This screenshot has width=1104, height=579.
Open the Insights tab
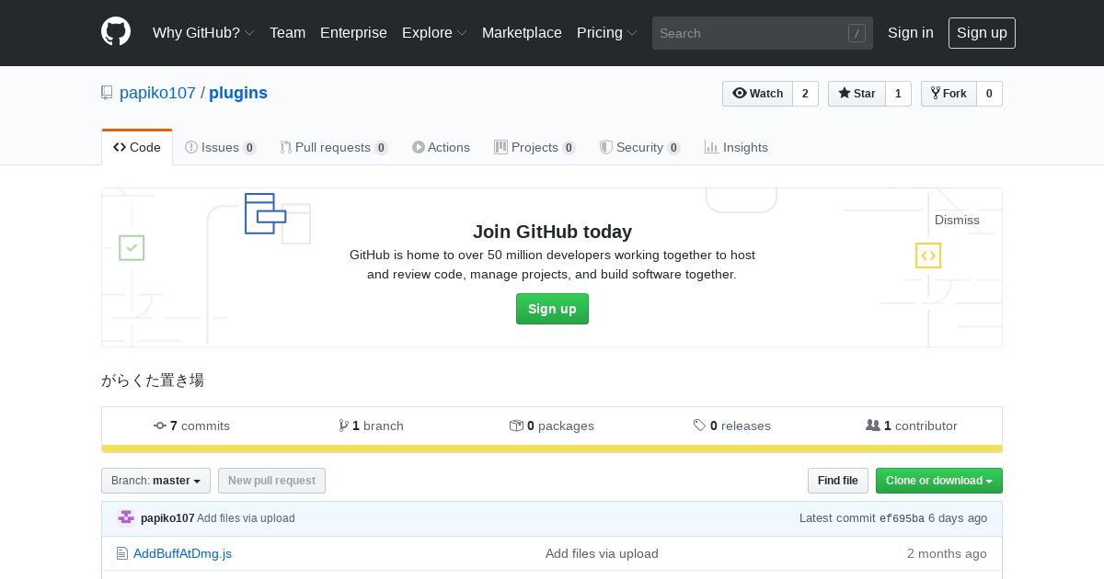[x=736, y=147]
